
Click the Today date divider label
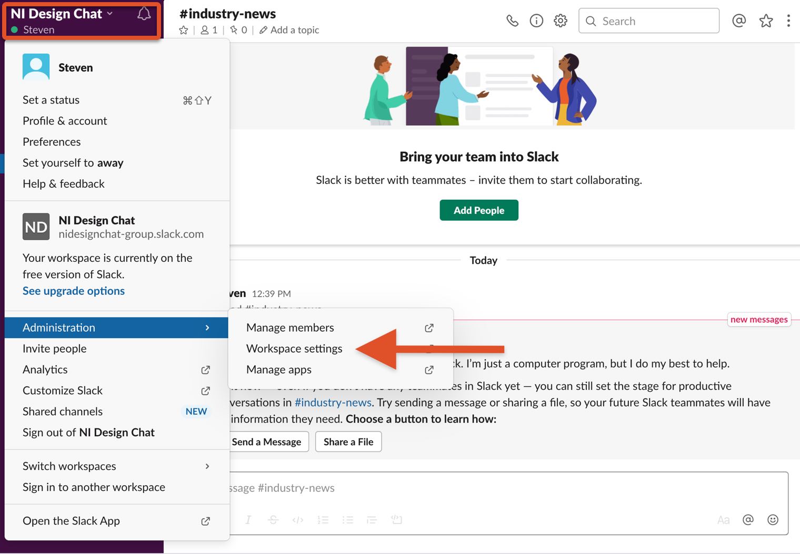[x=483, y=261]
